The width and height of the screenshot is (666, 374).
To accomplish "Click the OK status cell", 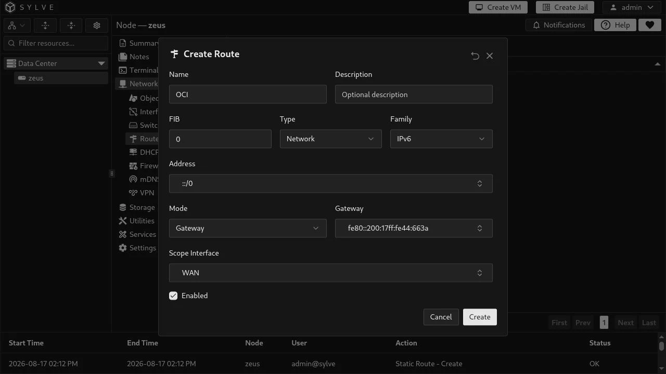I will click(x=594, y=364).
